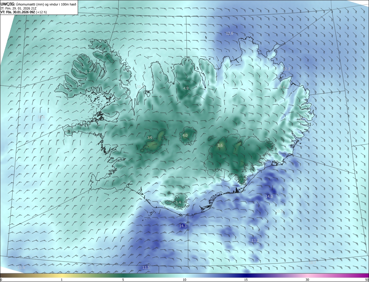This screenshot has height=282, width=369.
Task: Click the 50 tick on the color scale
Action: click(367, 280)
